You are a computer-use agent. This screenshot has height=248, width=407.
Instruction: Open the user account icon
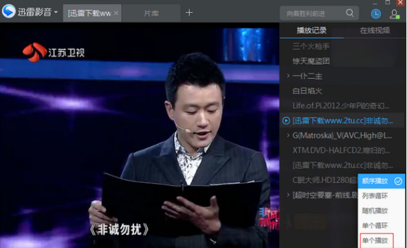(394, 14)
